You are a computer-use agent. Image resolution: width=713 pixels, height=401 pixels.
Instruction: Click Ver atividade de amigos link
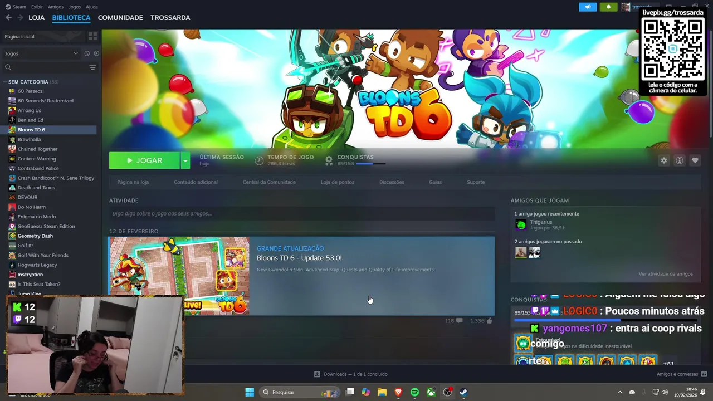[x=666, y=274]
